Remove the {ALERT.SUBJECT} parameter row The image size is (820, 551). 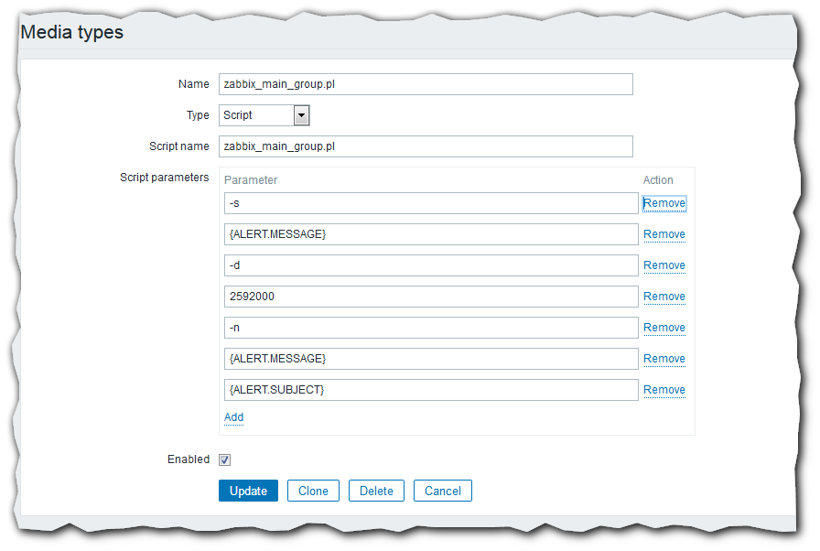click(x=664, y=390)
